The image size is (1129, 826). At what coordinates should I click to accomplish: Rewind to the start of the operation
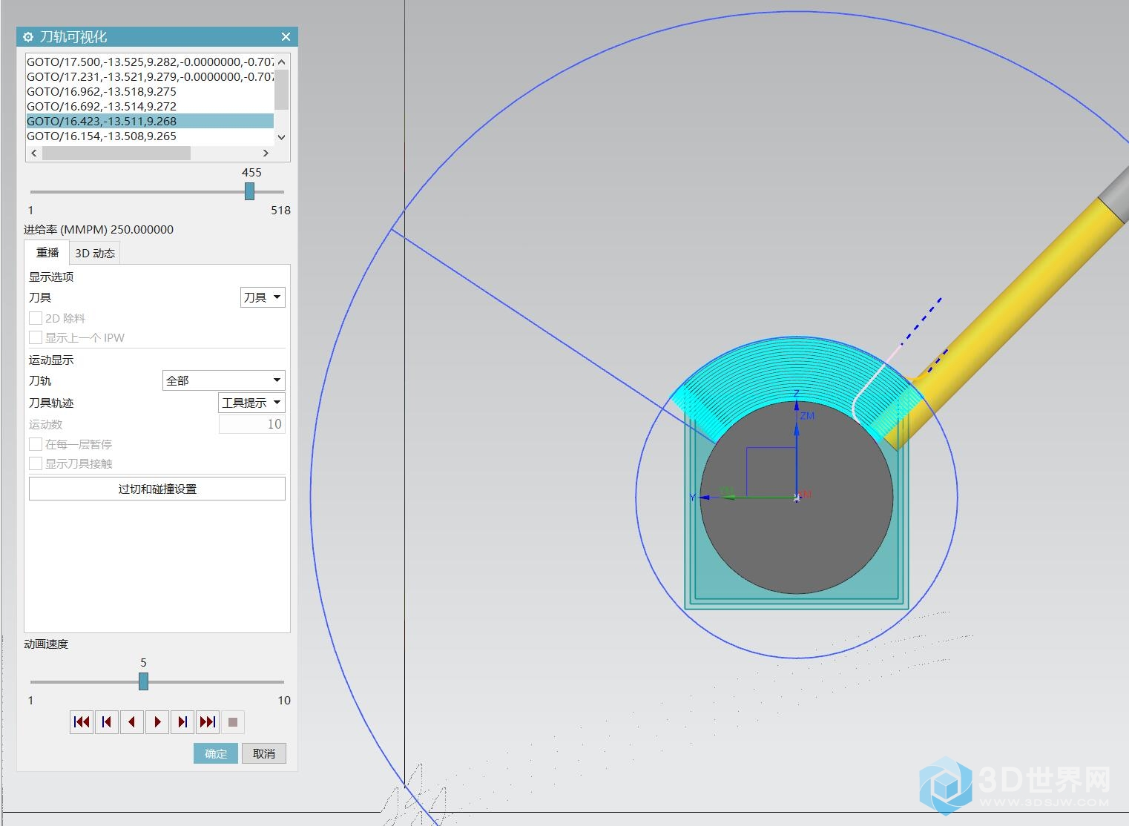point(82,722)
